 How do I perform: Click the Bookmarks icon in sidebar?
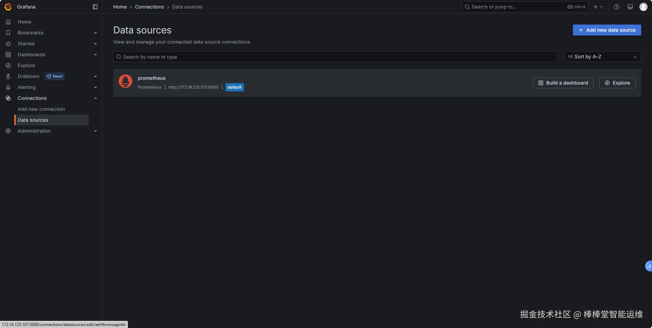(x=8, y=33)
